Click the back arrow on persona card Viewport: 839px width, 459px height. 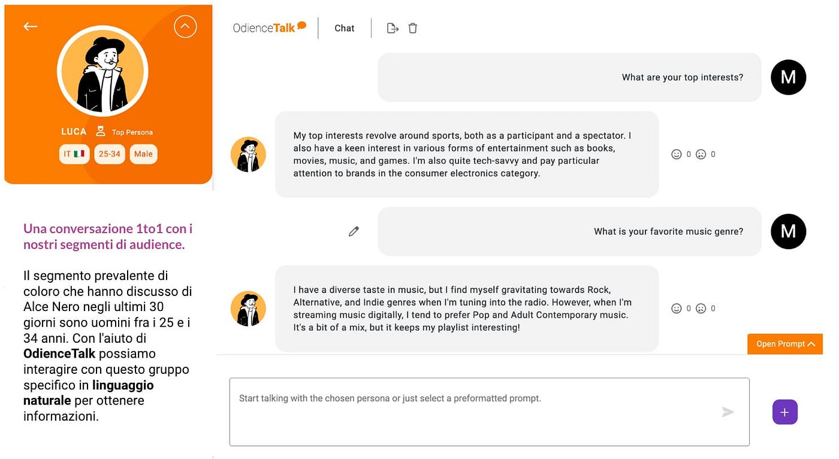point(31,26)
